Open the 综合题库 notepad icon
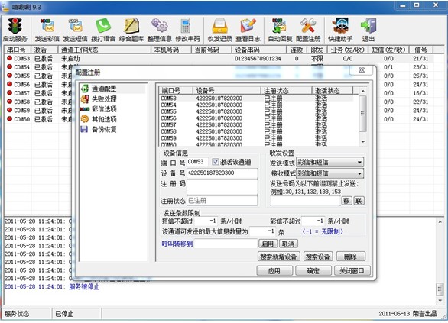448x323 pixels. 131,26
